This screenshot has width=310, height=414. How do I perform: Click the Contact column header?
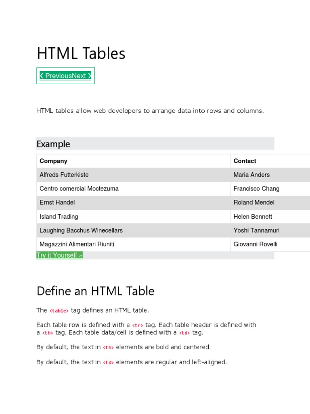click(245, 161)
